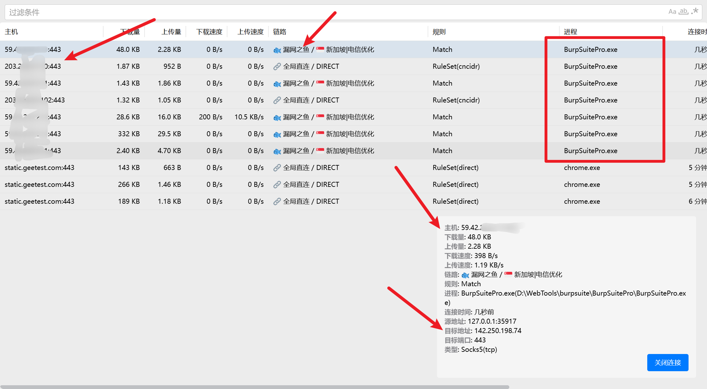Click chain link icon in the 189 KB row

(277, 202)
